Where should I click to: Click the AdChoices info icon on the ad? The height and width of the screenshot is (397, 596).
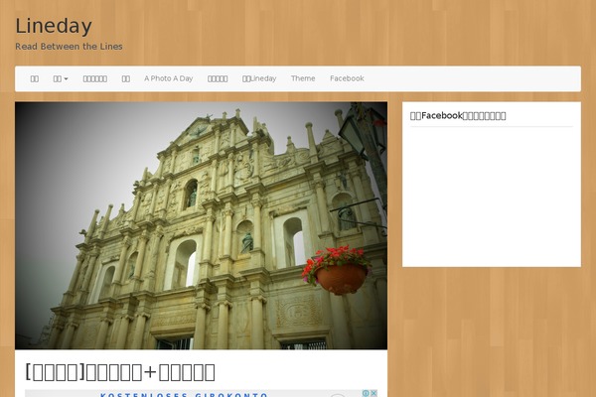(366, 393)
